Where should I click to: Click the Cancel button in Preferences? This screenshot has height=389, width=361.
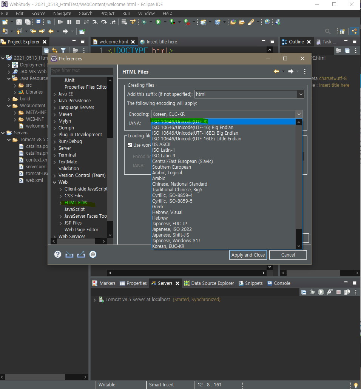pos(288,255)
